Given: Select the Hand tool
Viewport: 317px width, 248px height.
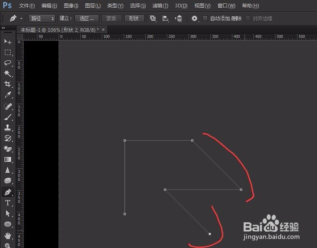Looking at the screenshot, I should (8, 235).
